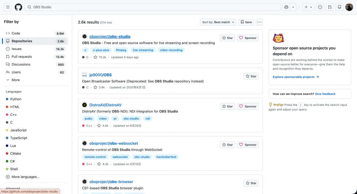Image resolution: width=357 pixels, height=194 pixels.
Task: Open Sort by Best match dropdown
Action: coord(218,22)
